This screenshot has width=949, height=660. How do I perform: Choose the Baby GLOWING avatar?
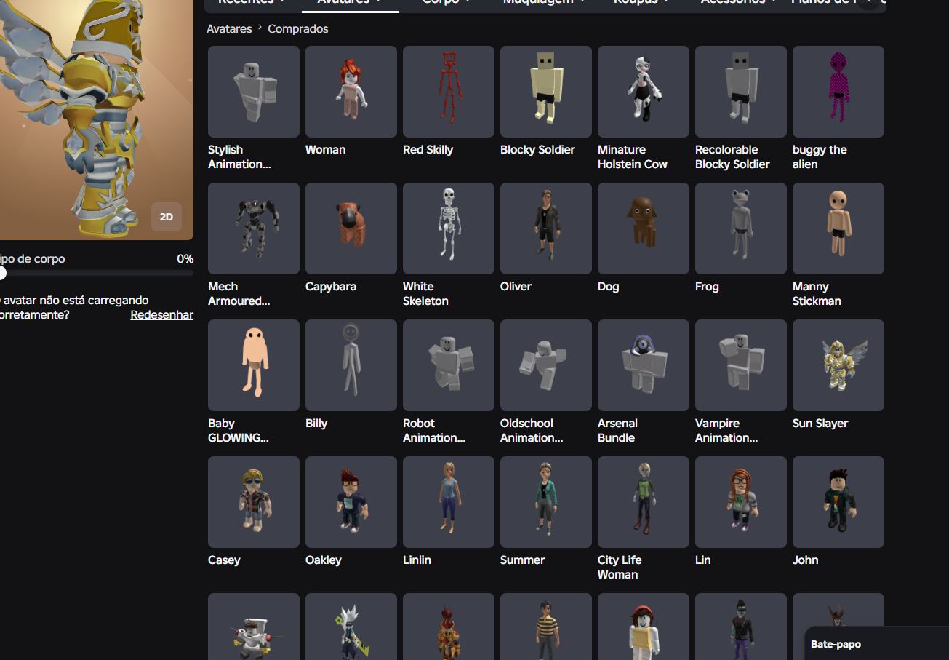click(x=254, y=365)
